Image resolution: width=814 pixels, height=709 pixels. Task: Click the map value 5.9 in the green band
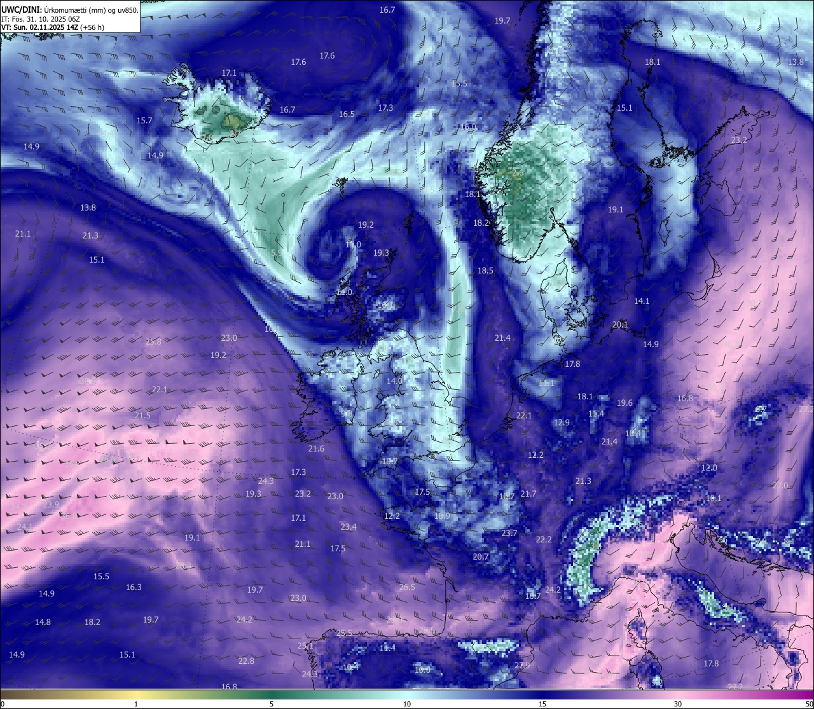point(277,252)
